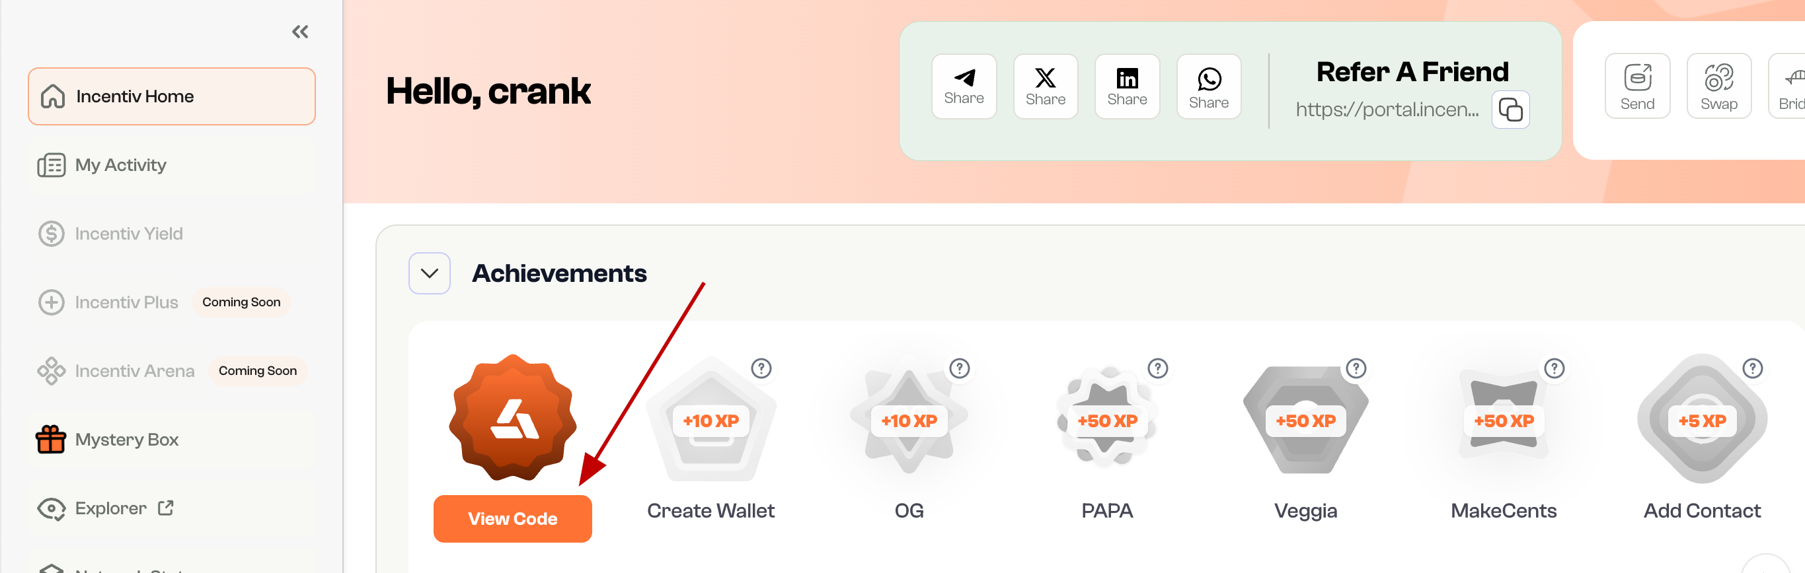This screenshot has width=1805, height=573.
Task: Open Explorer external link
Action: (x=111, y=508)
